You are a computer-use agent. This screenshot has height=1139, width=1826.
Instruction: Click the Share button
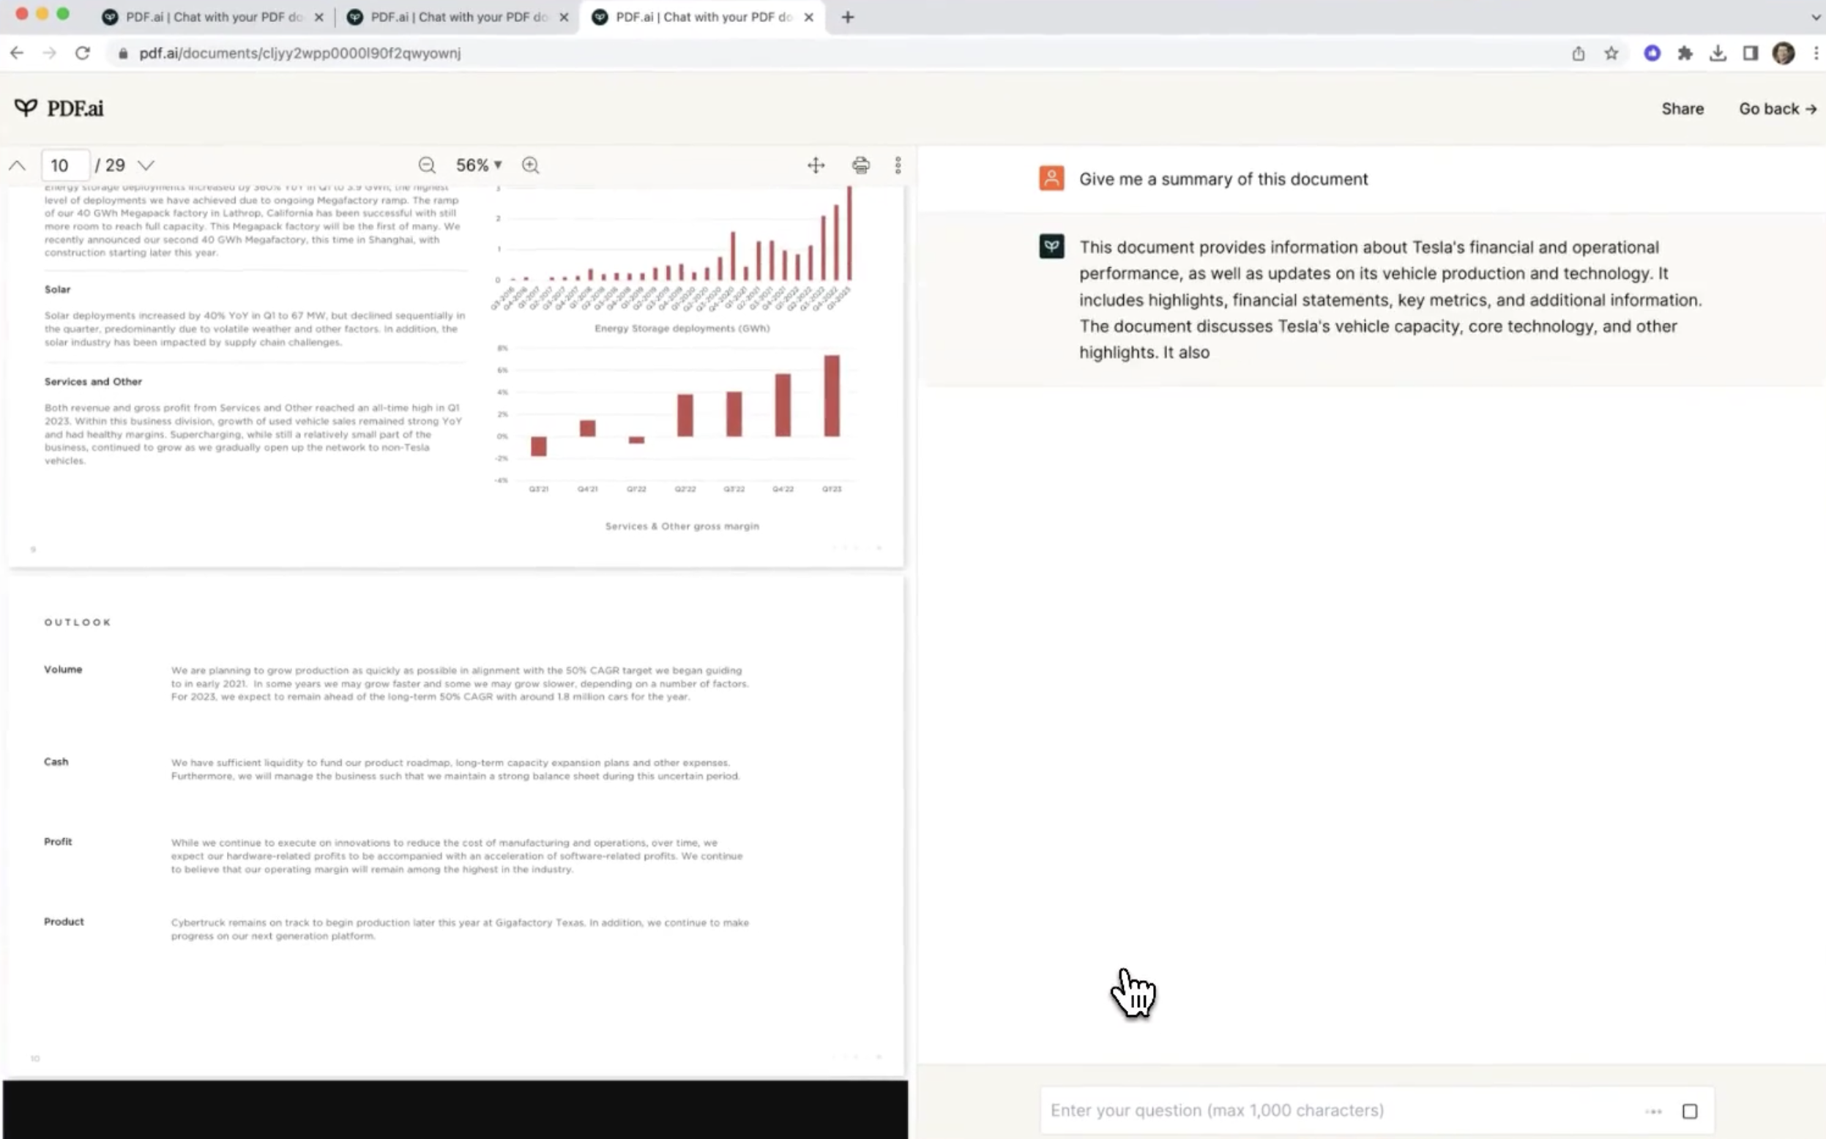coord(1682,108)
